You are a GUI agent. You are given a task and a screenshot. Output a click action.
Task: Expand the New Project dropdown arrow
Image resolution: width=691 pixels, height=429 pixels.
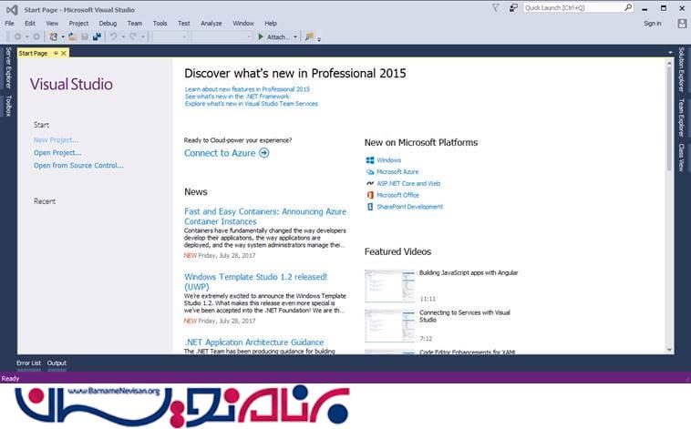pos(63,37)
